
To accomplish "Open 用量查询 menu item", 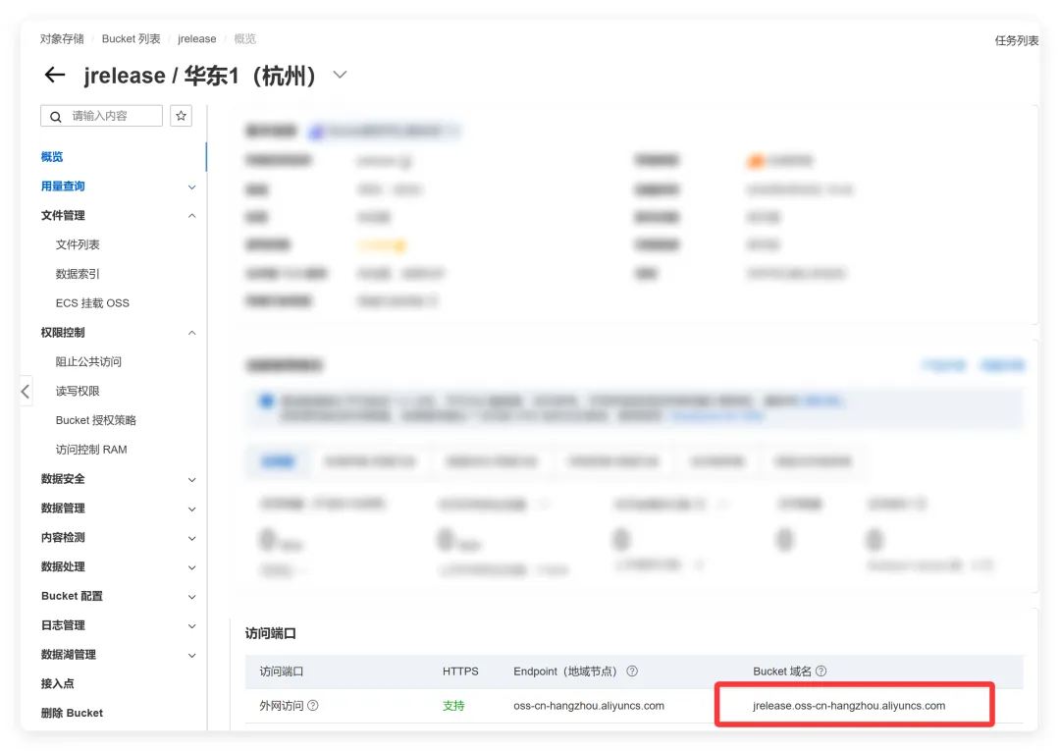I will (63, 186).
